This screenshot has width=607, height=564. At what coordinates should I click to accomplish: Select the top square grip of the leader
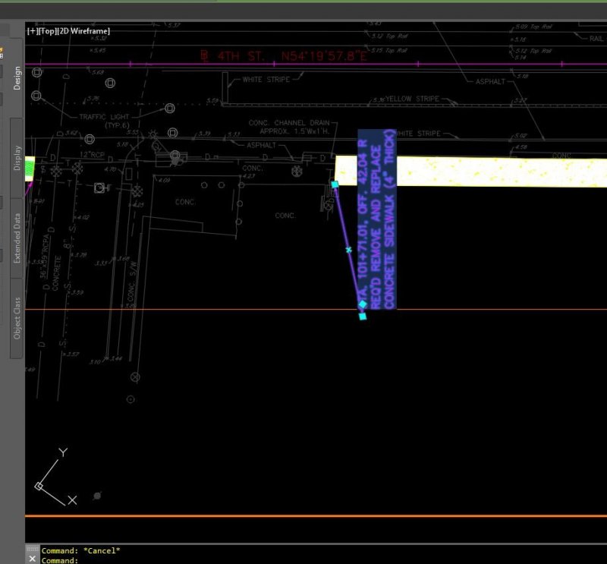click(335, 184)
